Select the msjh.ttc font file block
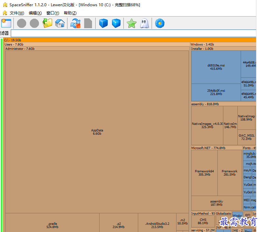This screenshot has height=232, width=260. point(250,164)
